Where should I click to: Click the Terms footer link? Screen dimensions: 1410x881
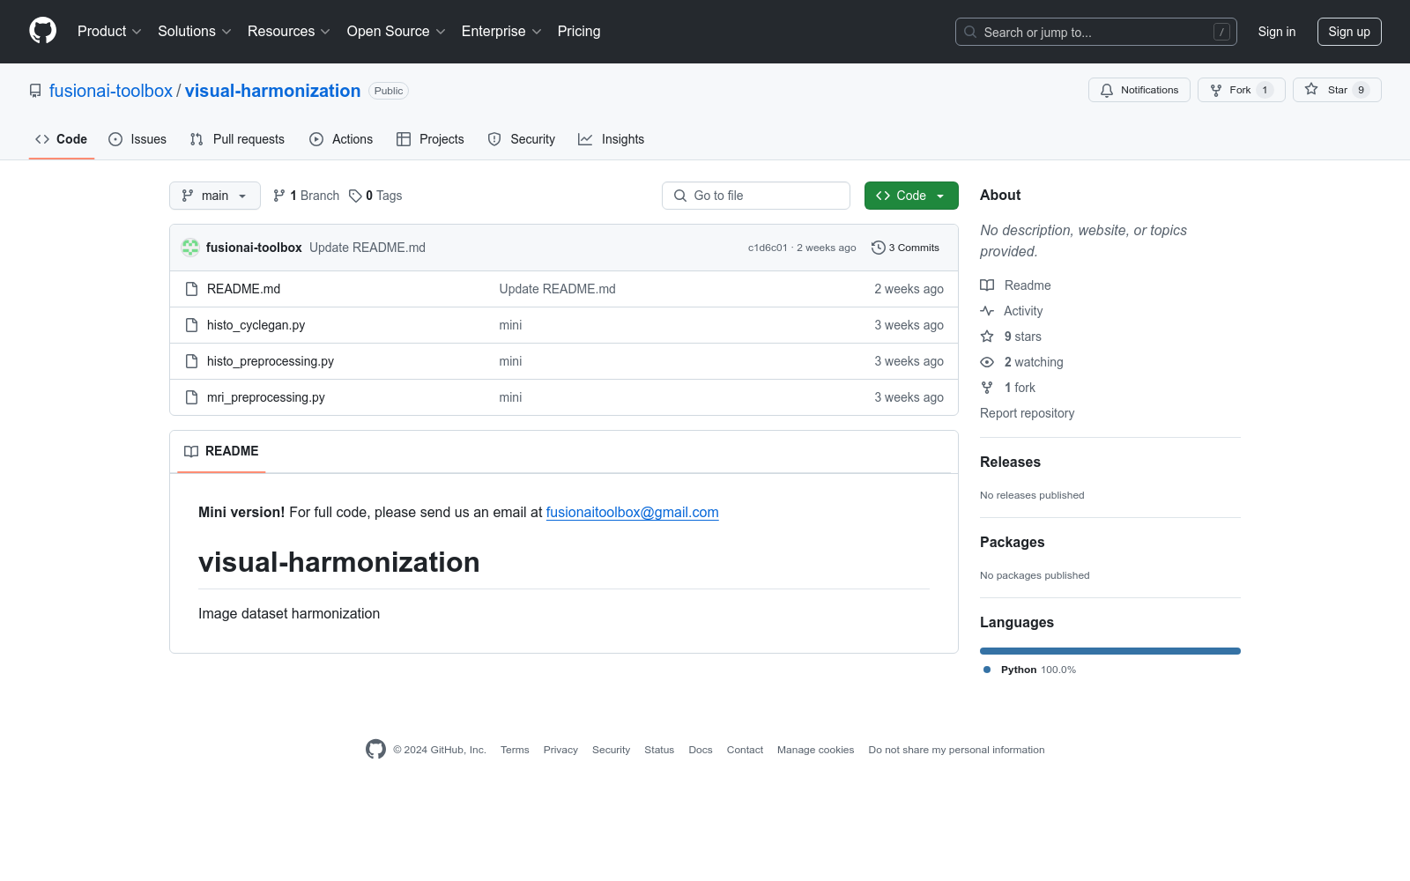click(515, 750)
